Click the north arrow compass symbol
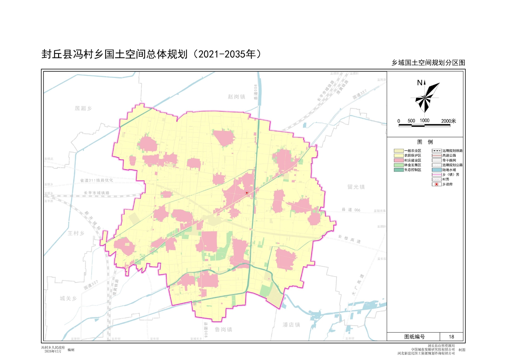The width and height of the screenshot is (507, 359). (425, 97)
